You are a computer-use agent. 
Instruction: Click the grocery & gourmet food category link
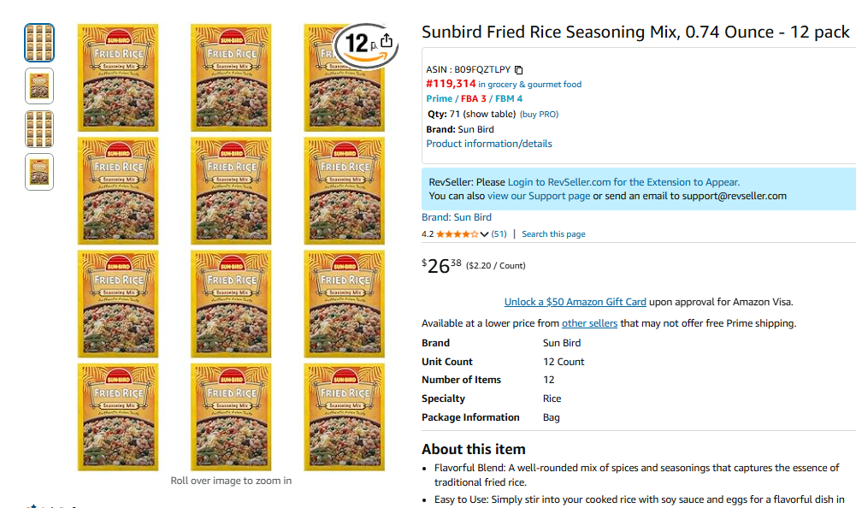tap(529, 85)
